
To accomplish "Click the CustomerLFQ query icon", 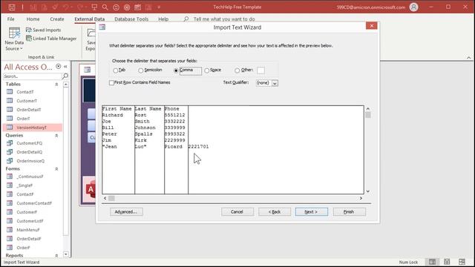I will (10, 143).
